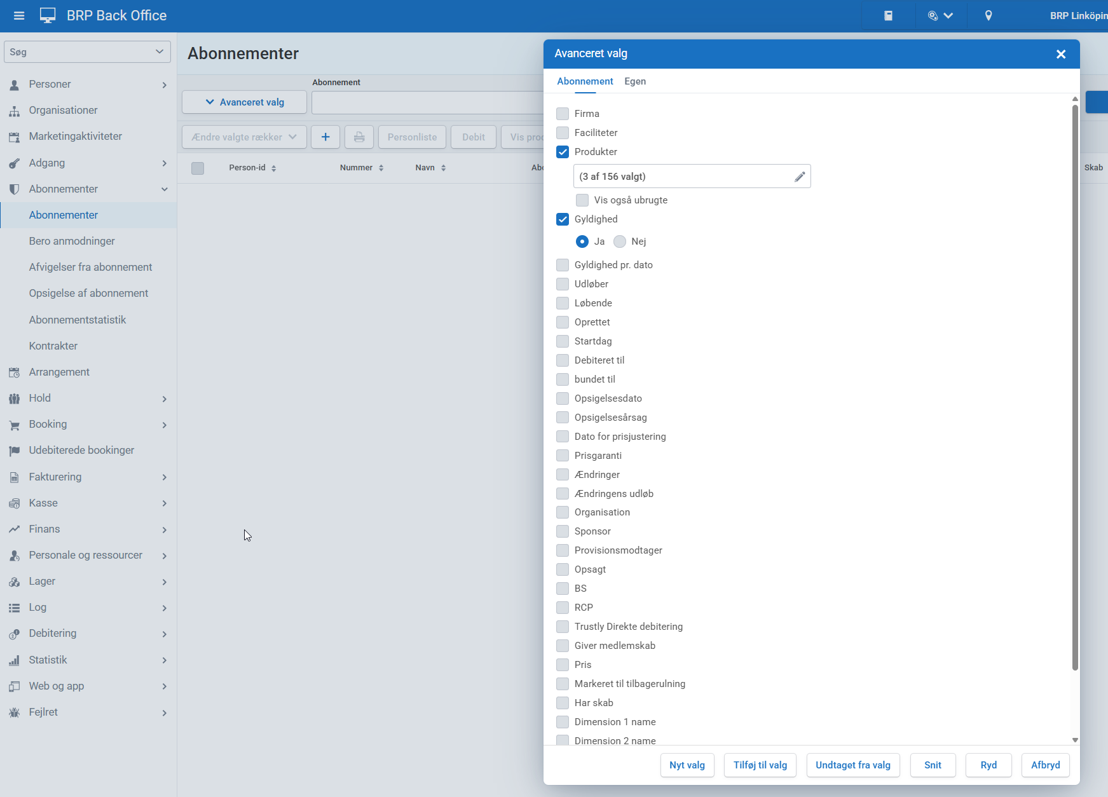Screen dimensions: 1108x797
Task: Click the Lager boxes icon
Action: (x=14, y=582)
